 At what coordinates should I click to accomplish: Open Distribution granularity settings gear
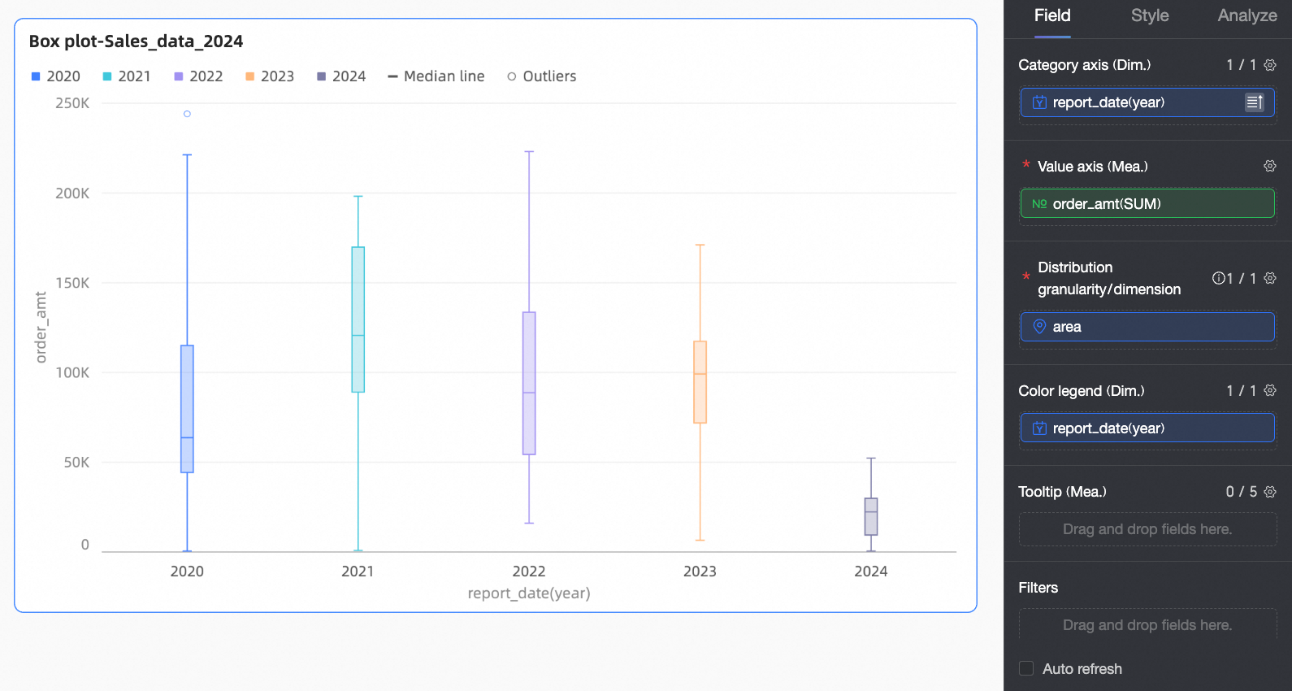(1270, 278)
